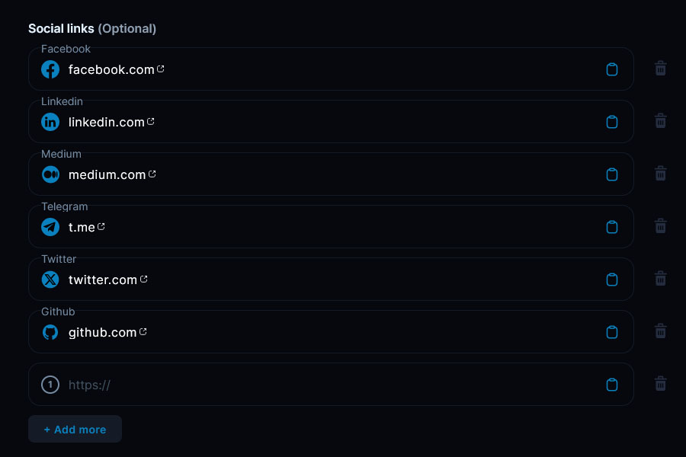This screenshot has width=686, height=457.
Task: Paste into the empty link field via clipboard icon
Action: [x=611, y=385]
